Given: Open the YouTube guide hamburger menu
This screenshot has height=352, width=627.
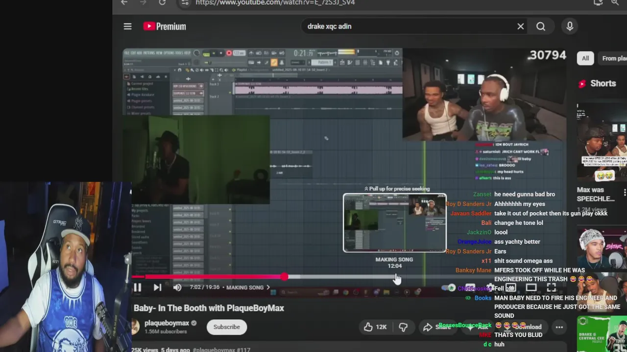Looking at the screenshot, I should coord(127,26).
